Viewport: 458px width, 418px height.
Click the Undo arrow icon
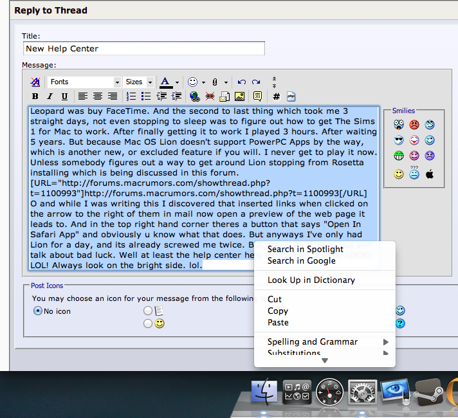click(x=242, y=82)
